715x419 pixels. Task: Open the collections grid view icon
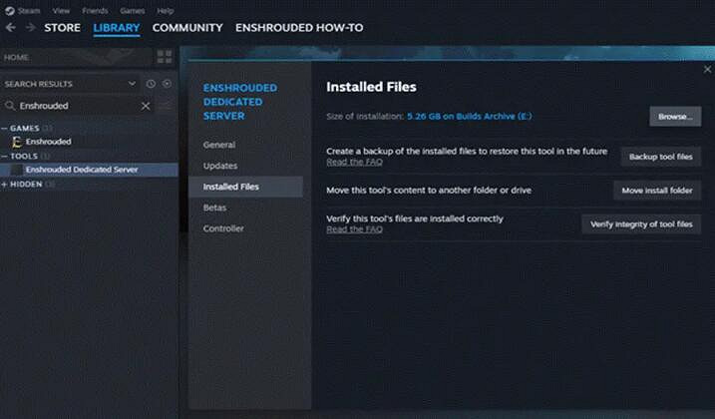(165, 57)
